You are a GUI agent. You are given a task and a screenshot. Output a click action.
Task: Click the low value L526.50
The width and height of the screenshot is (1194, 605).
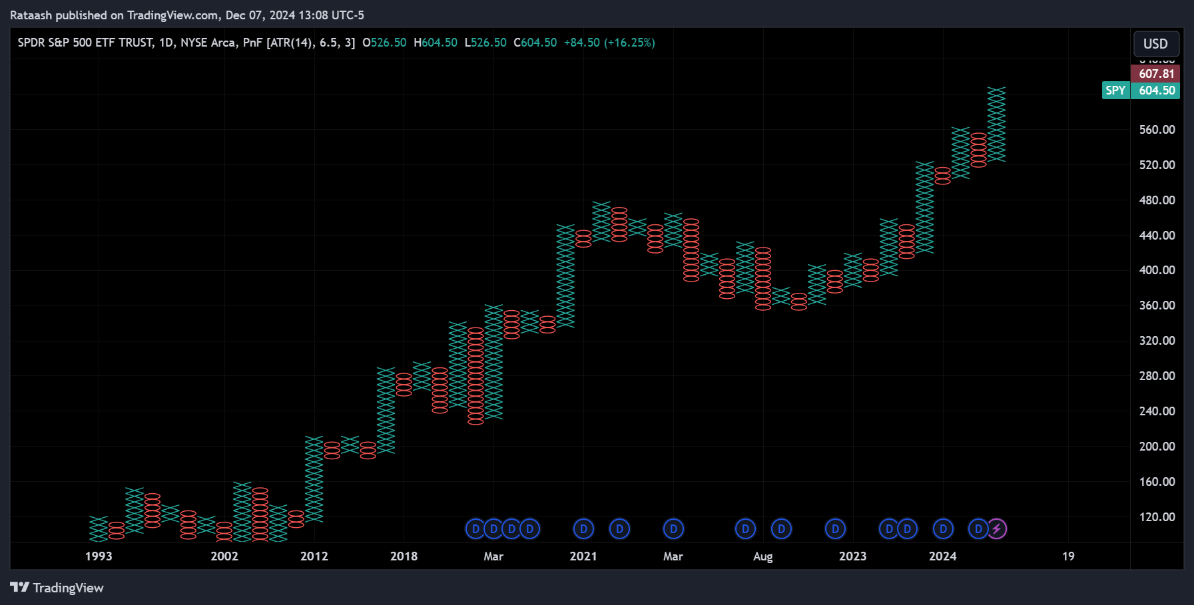[x=485, y=43]
